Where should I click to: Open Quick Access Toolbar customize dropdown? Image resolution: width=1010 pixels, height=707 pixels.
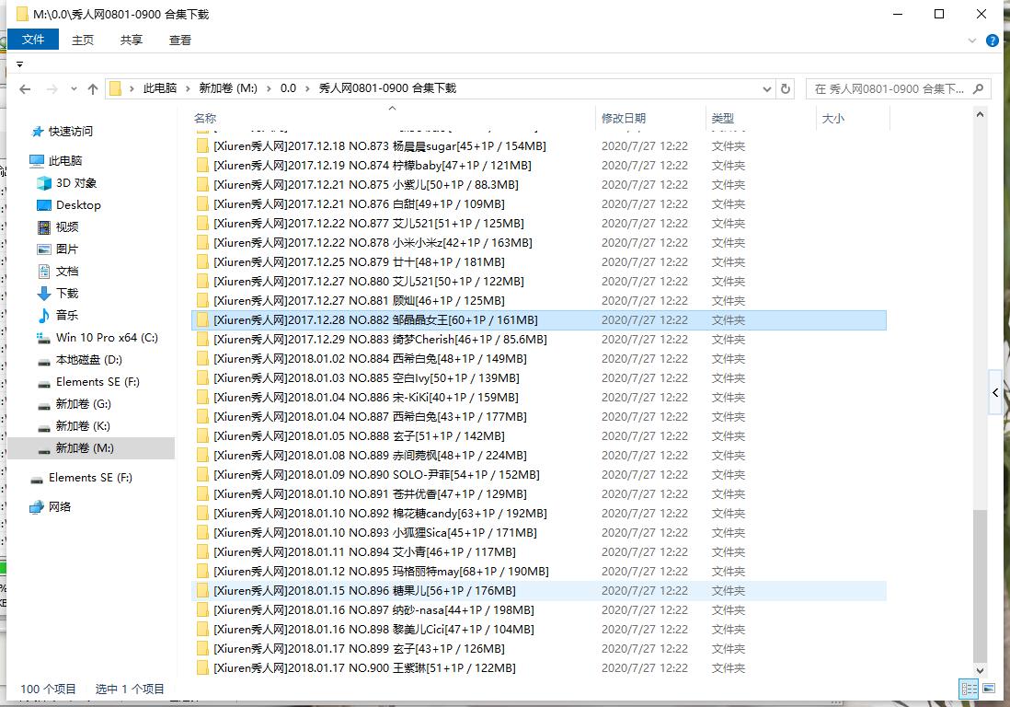tap(19, 64)
